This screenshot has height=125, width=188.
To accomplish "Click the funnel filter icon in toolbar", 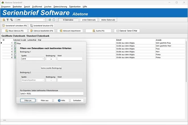I will click(8, 20).
